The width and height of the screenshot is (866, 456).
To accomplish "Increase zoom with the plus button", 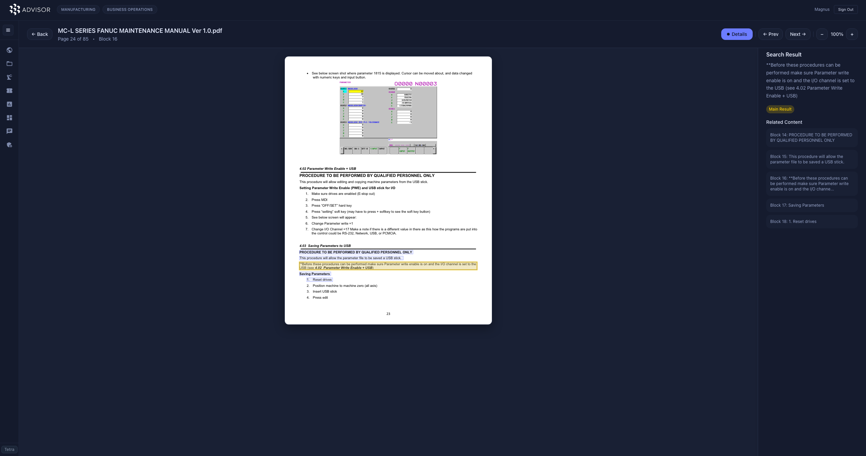I will (x=852, y=34).
